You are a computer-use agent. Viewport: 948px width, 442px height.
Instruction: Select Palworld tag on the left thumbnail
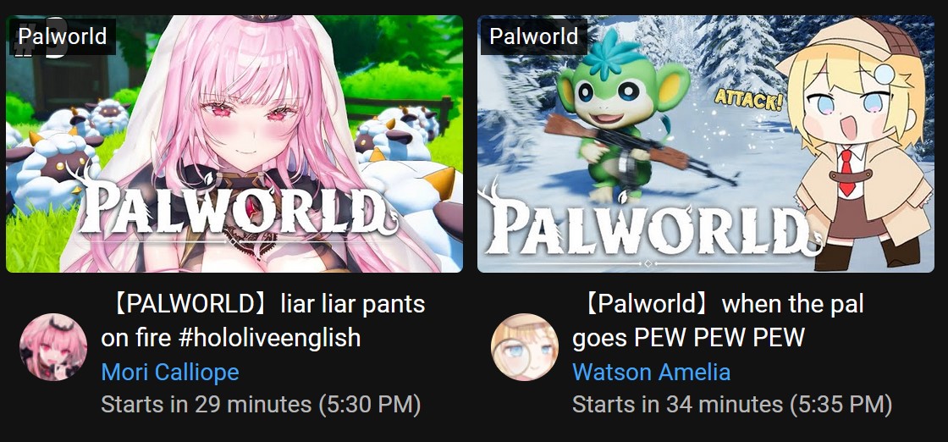62,36
